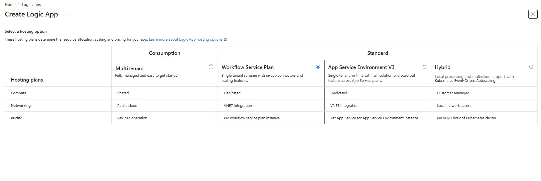
Task: Close the Create Logic App blade
Action: 533,14
